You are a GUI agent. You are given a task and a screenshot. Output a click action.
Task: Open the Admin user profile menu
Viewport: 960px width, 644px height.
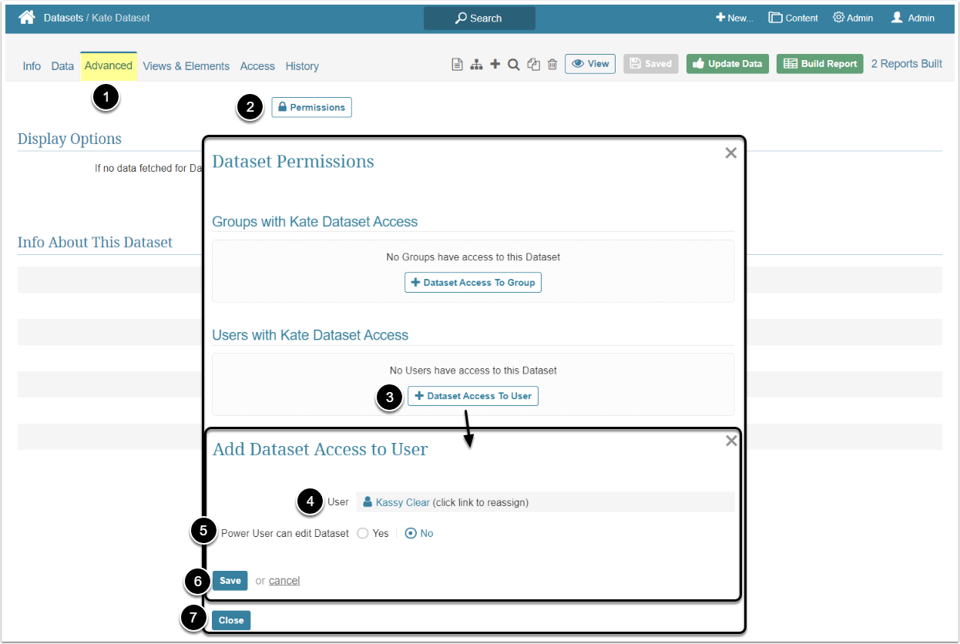point(913,18)
